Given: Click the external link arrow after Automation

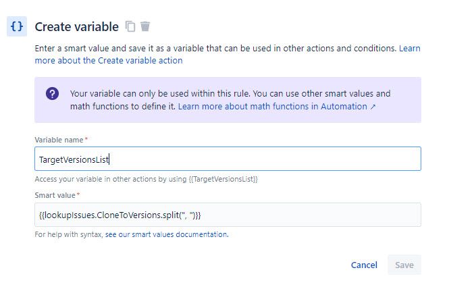Looking at the screenshot, I should pyautogui.click(x=373, y=107).
